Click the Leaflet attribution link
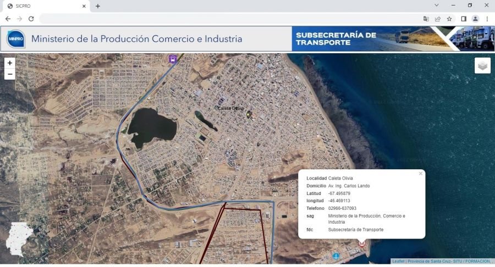The height and width of the screenshot is (267, 495). click(x=398, y=262)
